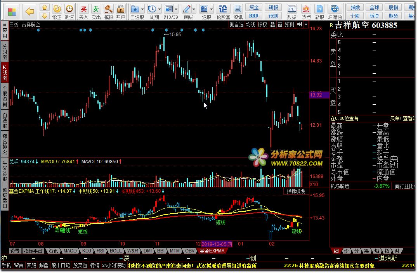Click the 资金 button

pyautogui.click(x=254, y=7)
